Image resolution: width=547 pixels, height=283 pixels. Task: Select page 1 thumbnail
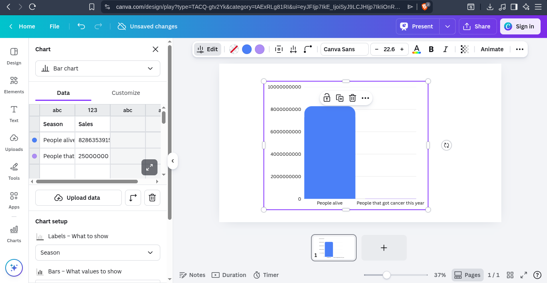(334, 248)
